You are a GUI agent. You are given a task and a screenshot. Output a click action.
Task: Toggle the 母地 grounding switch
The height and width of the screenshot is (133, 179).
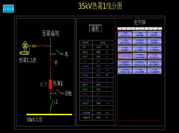[59, 92]
